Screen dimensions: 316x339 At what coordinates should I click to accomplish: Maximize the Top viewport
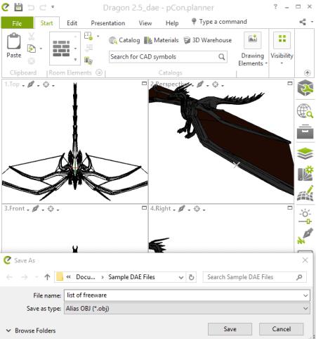click(x=144, y=83)
